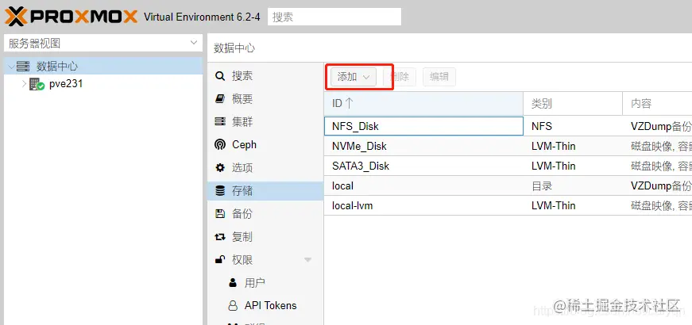Image resolution: width=692 pixels, height=325 pixels.
Task: Sort by the 类别 column header
Action: pos(573,104)
